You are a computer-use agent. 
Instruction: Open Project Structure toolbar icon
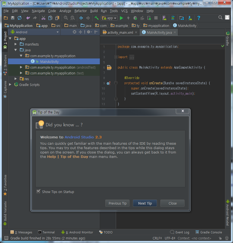tap(182, 18)
